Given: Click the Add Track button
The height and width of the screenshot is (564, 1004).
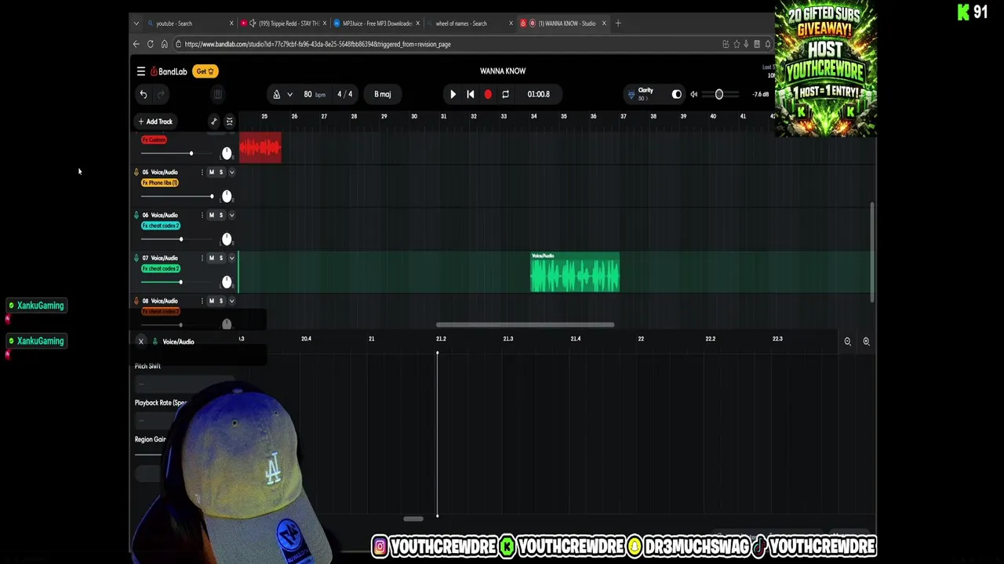Looking at the screenshot, I should click(155, 121).
